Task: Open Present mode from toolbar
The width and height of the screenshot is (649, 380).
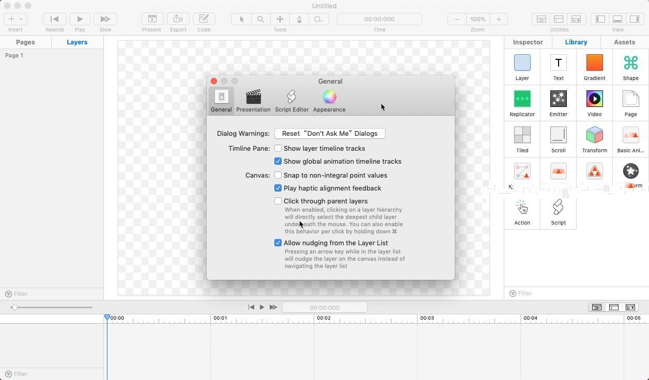Action: pos(152,19)
